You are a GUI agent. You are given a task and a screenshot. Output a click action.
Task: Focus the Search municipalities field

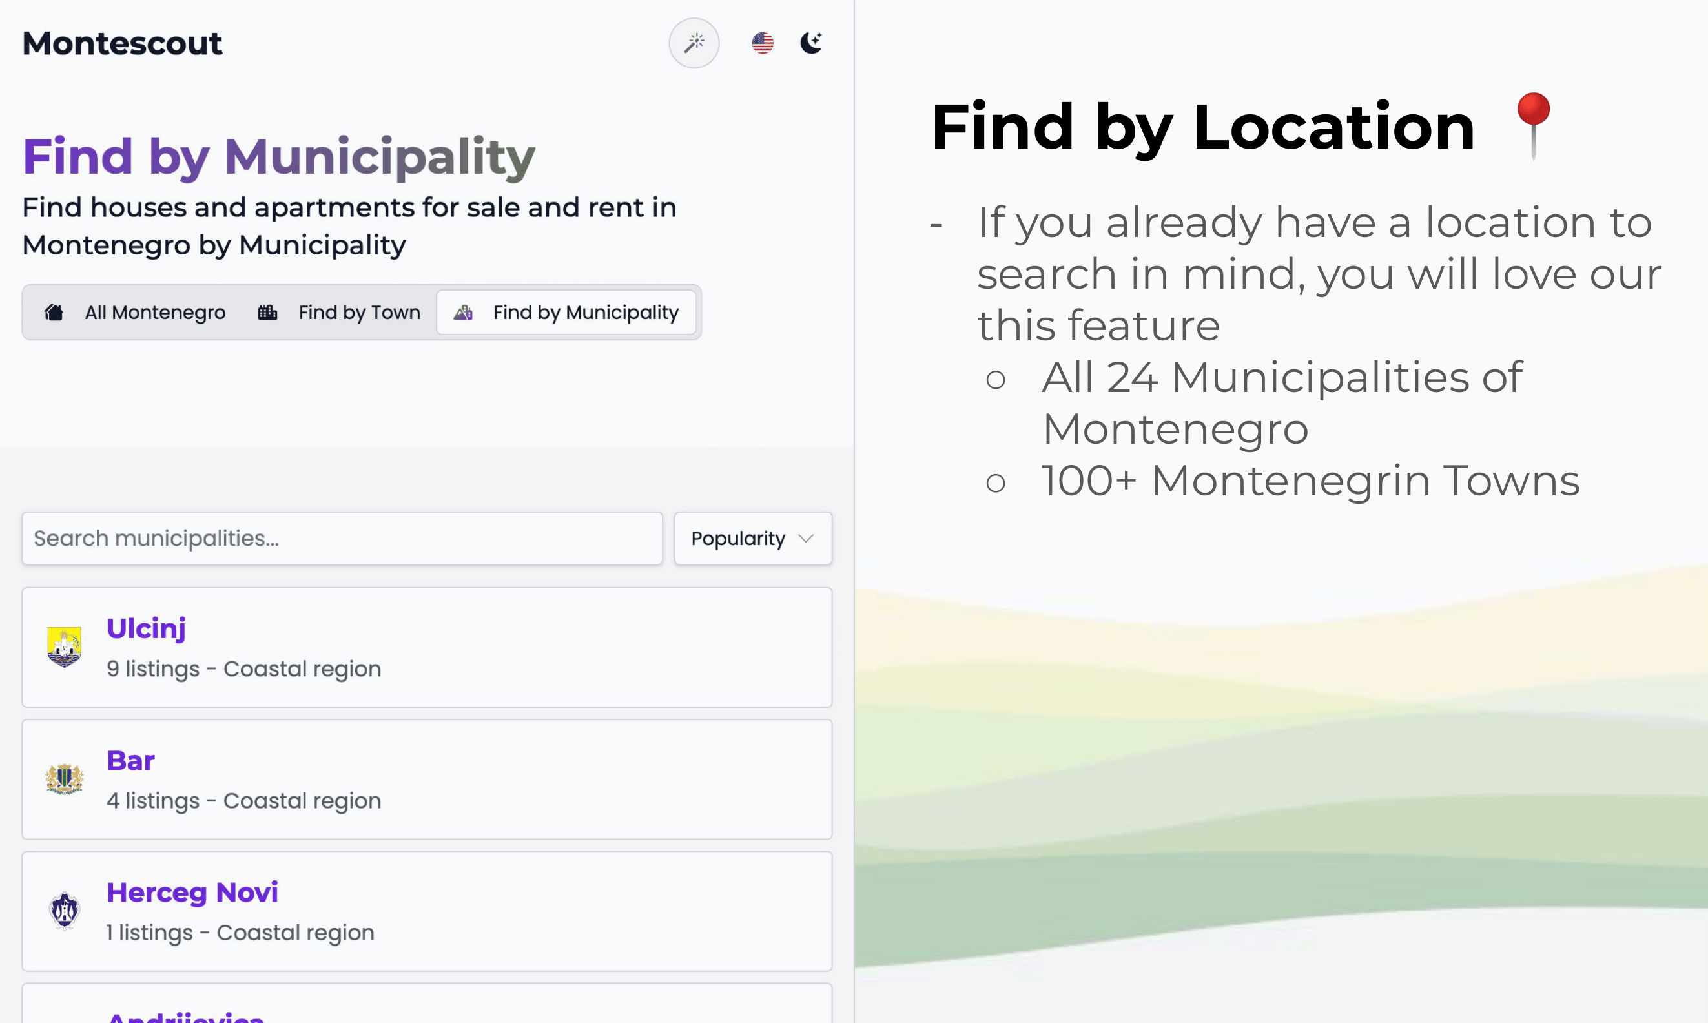[342, 539]
